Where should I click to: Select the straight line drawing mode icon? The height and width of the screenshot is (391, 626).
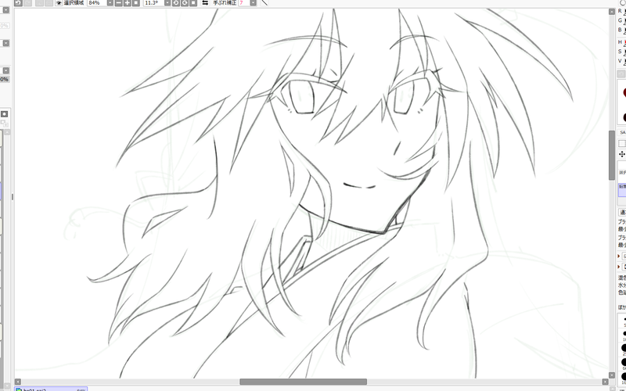(x=264, y=2)
